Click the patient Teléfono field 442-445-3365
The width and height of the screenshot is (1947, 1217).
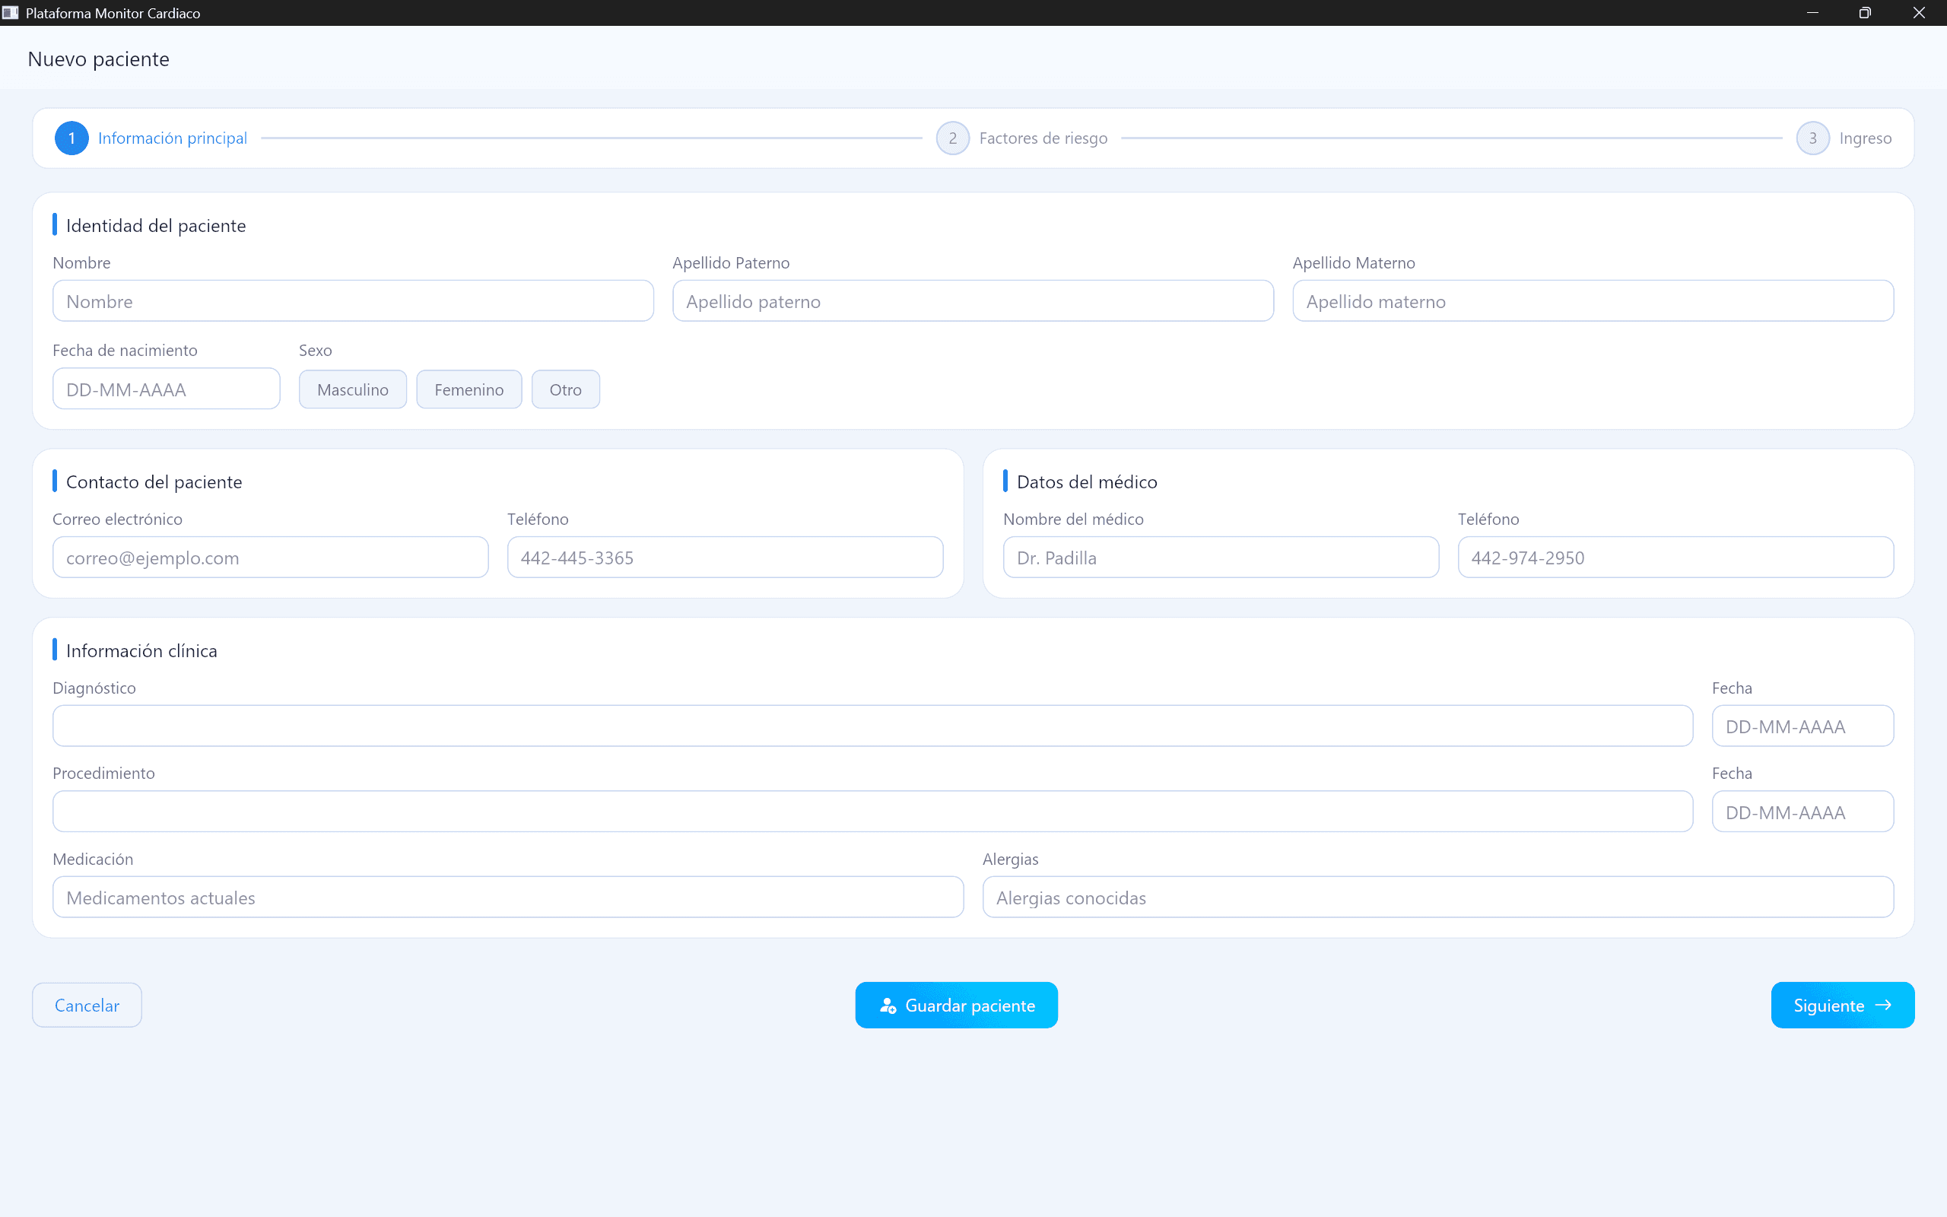(725, 557)
